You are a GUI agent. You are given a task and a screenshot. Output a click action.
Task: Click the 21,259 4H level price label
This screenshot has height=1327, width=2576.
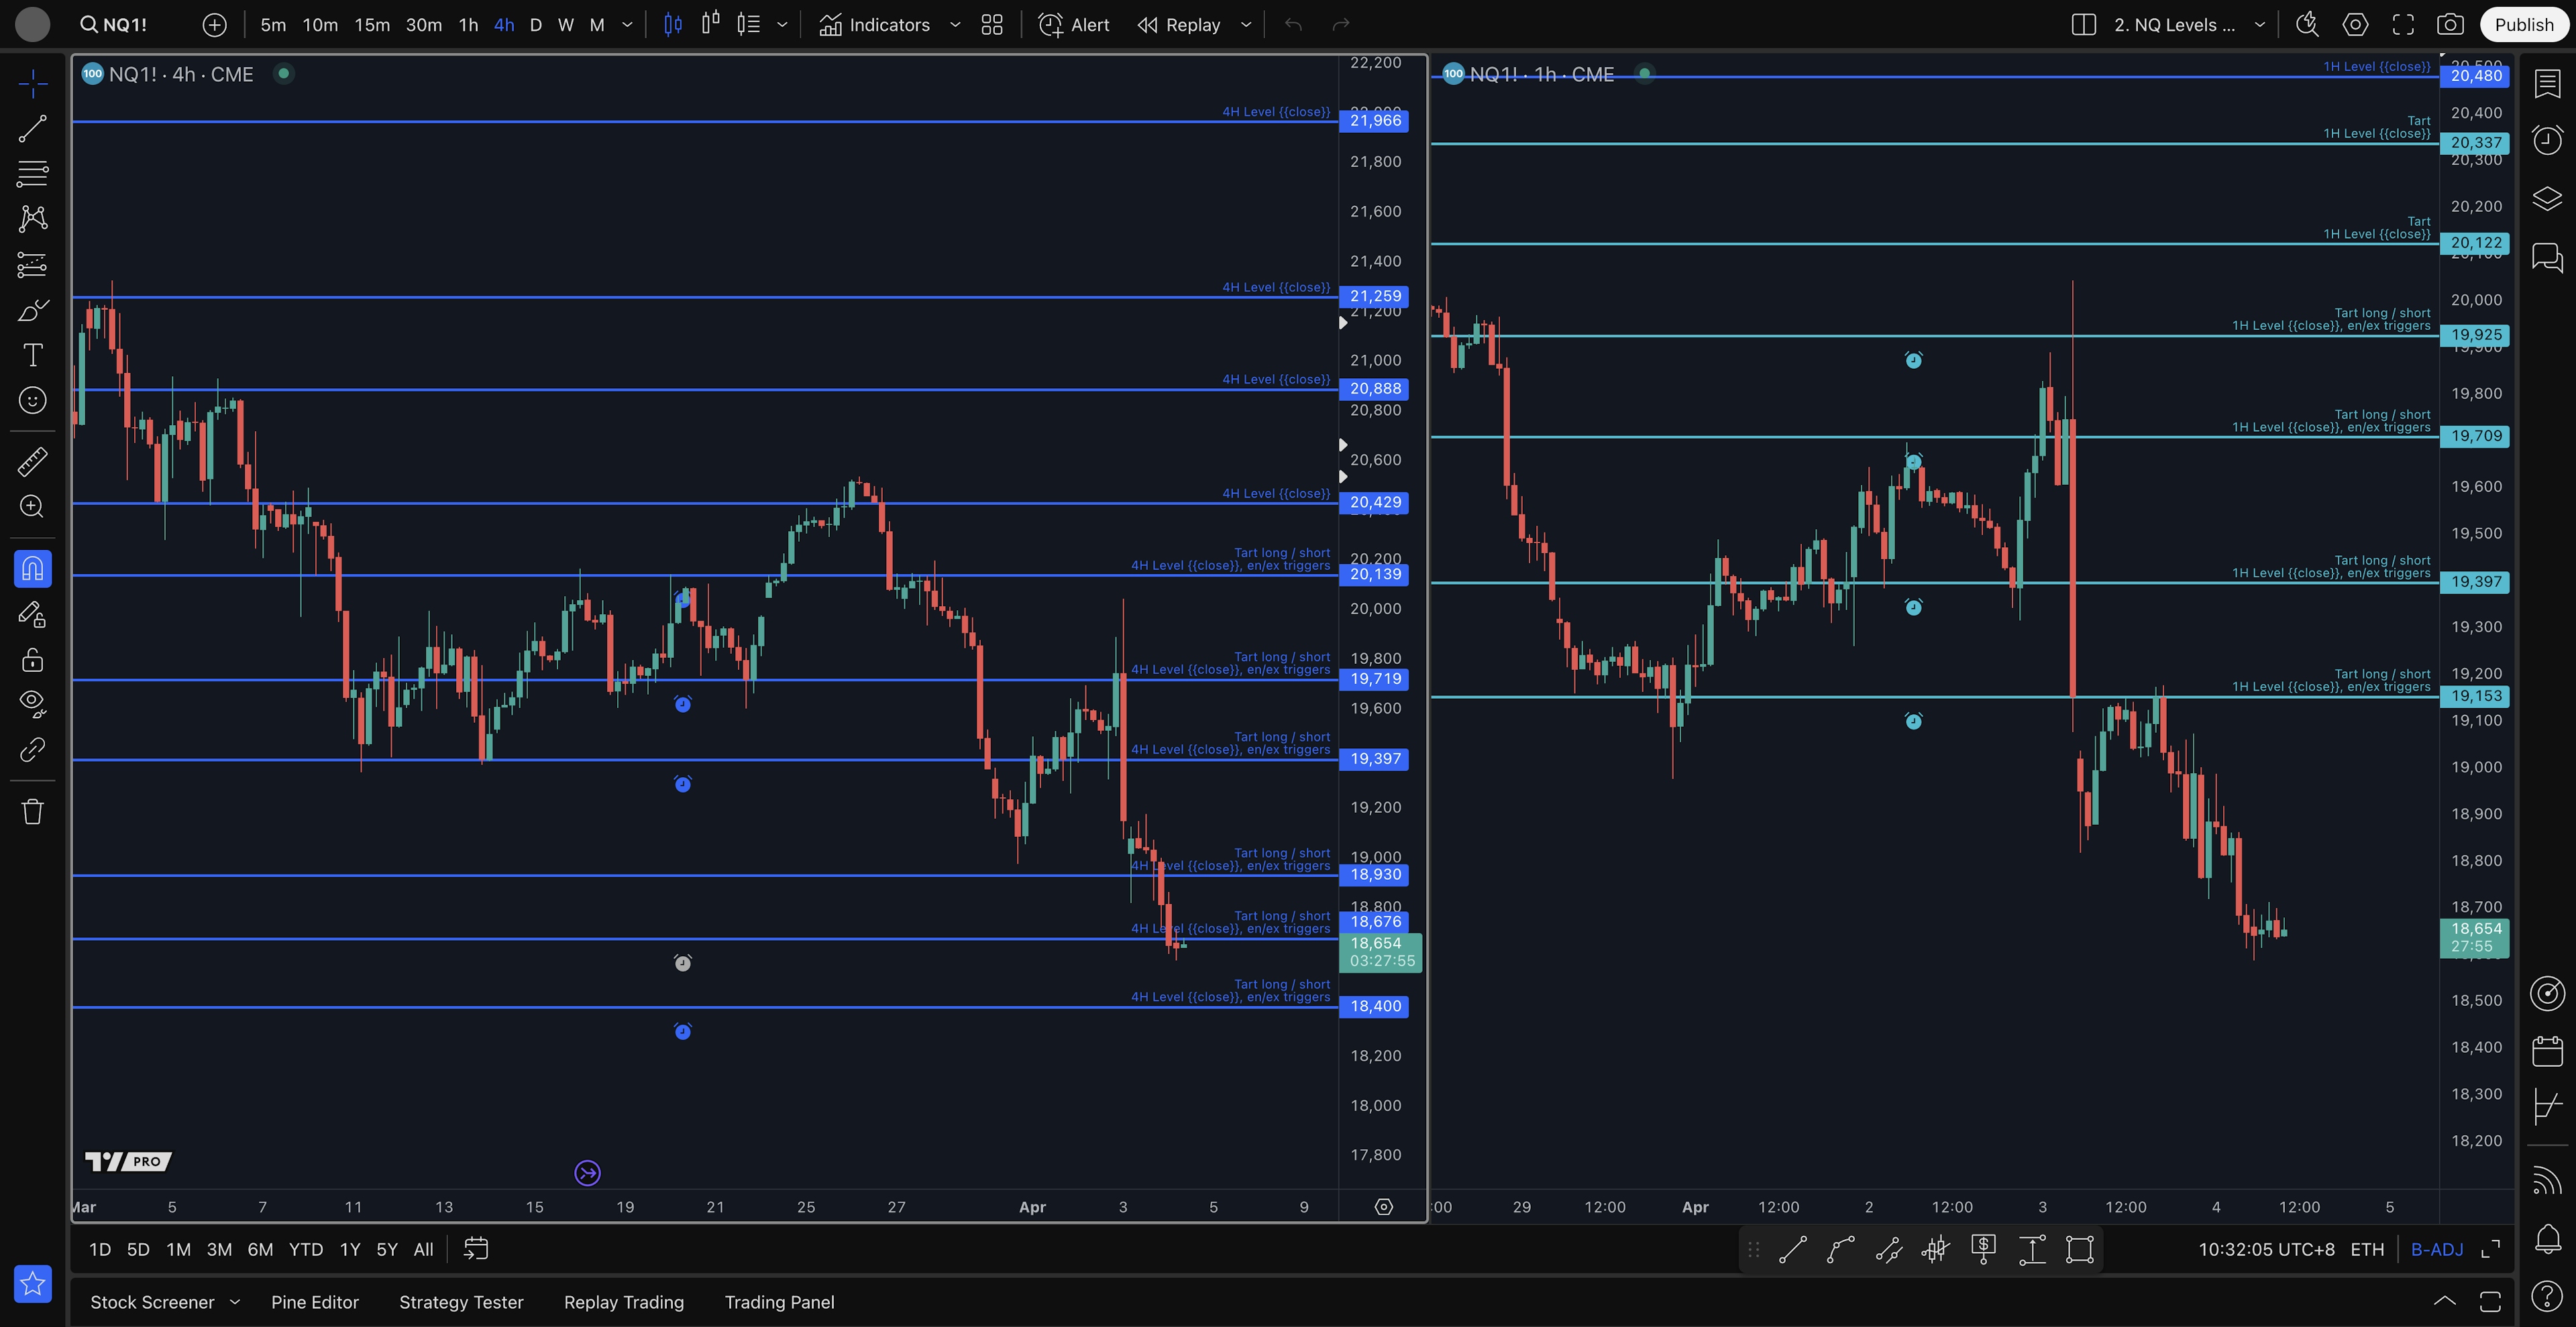pos(1375,297)
